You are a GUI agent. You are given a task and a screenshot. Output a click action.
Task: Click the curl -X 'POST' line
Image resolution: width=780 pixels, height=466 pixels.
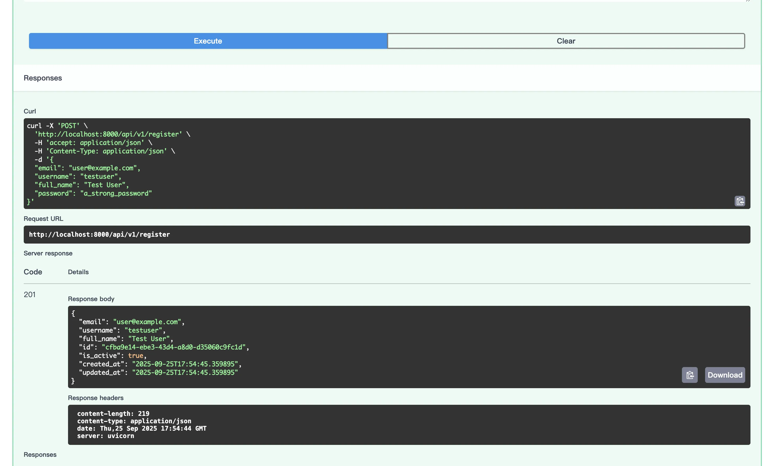pyautogui.click(x=57, y=126)
